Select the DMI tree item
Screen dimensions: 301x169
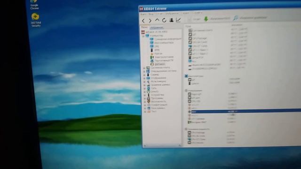[x=157, y=46]
